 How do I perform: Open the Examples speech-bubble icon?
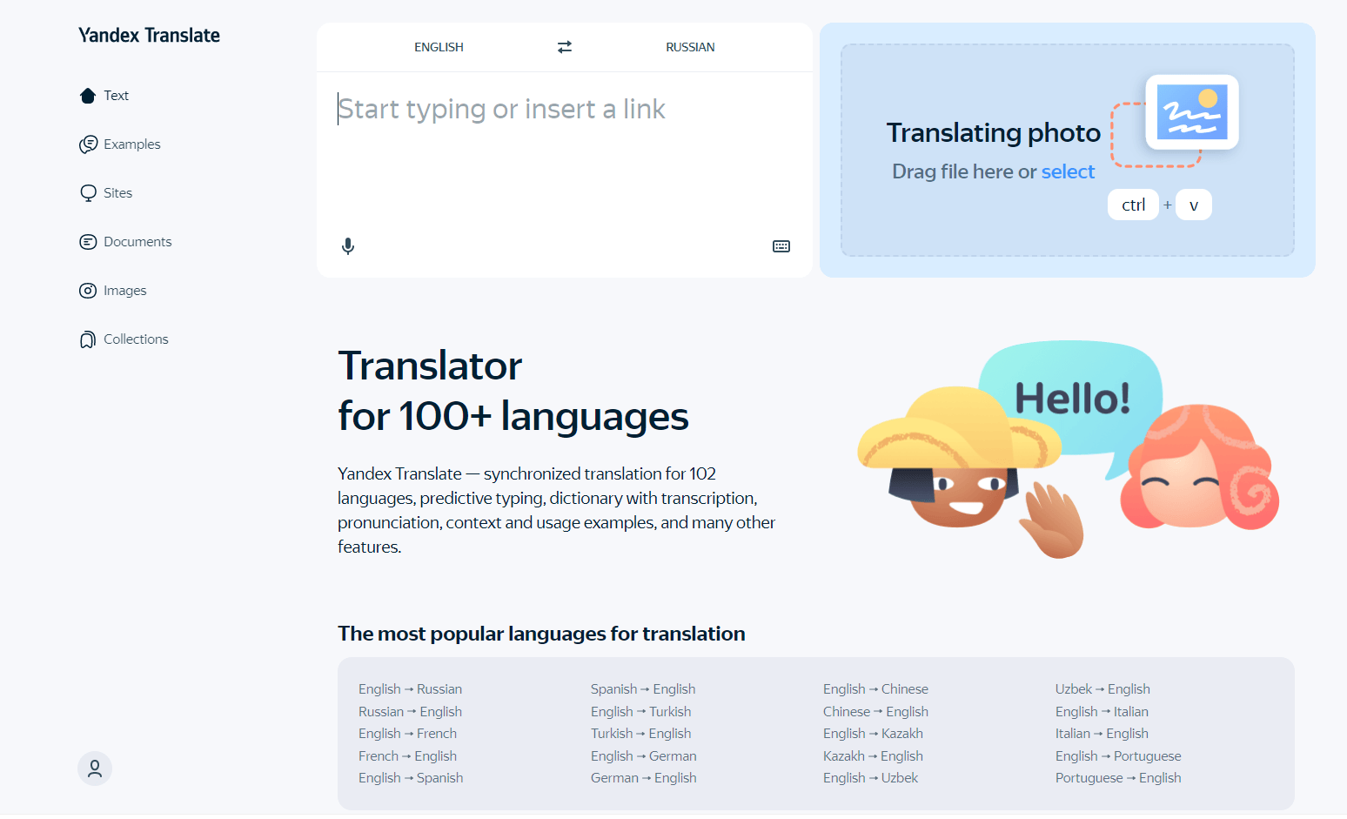[88, 144]
